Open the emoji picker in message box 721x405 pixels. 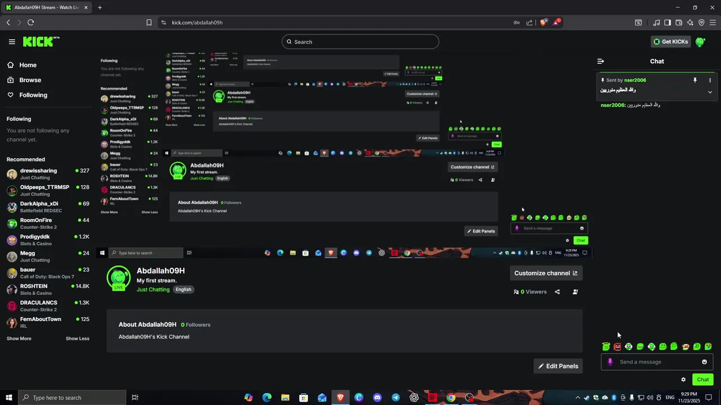click(704, 362)
